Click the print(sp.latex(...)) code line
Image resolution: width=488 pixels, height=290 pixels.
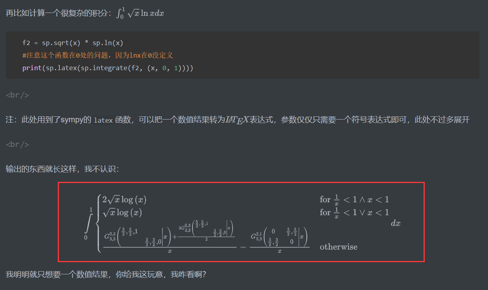pos(108,68)
